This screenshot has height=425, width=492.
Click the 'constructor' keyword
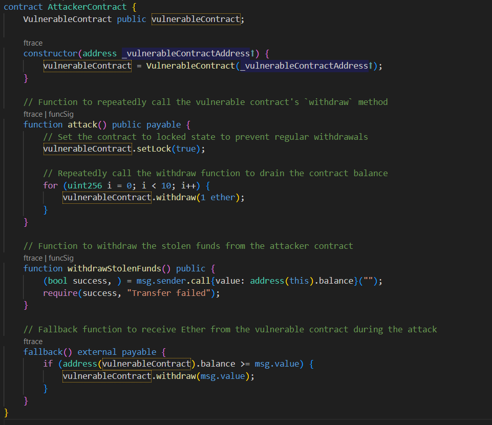pos(51,53)
